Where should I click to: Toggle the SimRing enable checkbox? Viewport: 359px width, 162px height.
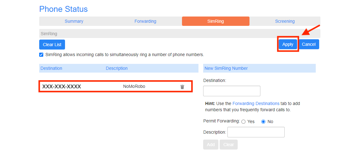tap(41, 55)
